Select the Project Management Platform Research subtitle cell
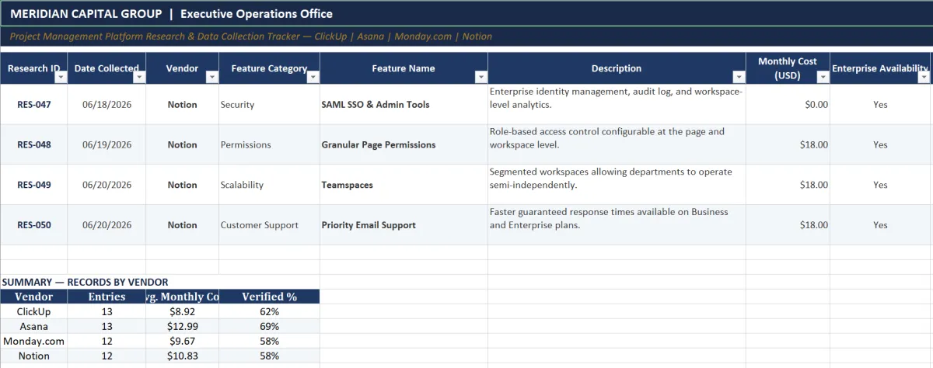Image resolution: width=933 pixels, height=368 pixels. (x=466, y=36)
